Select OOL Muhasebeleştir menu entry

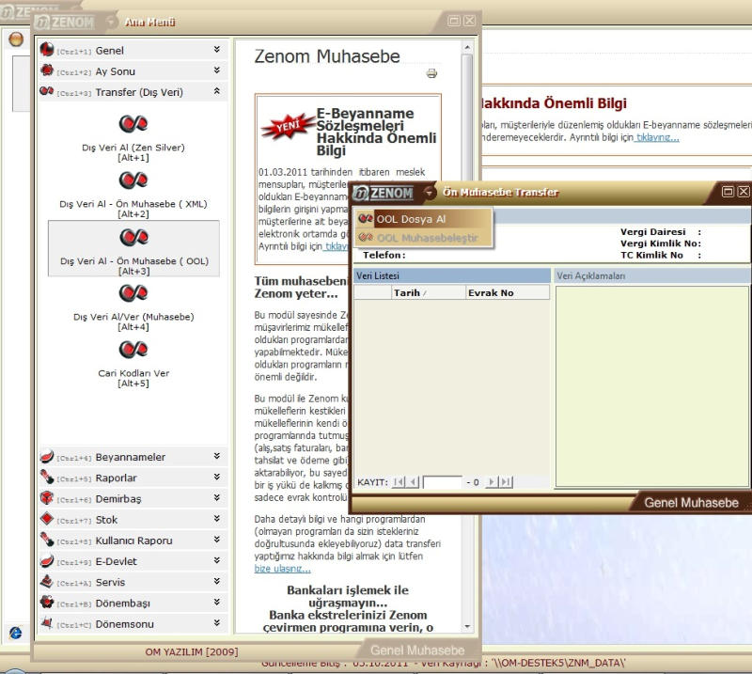pos(427,238)
